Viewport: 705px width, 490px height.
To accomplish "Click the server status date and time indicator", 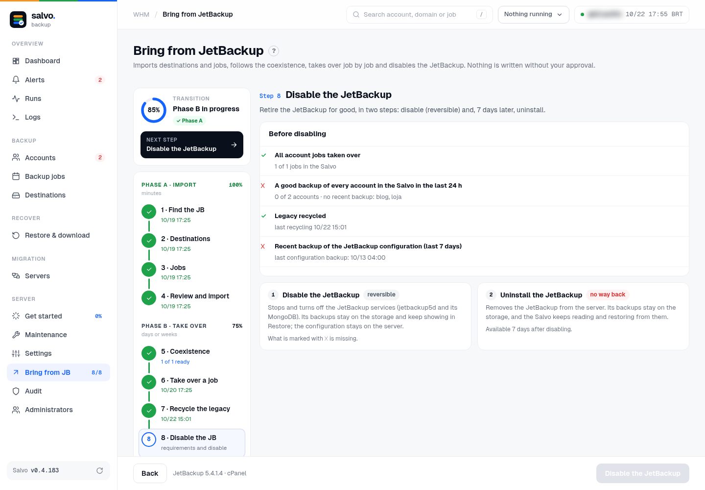I will pos(632,15).
